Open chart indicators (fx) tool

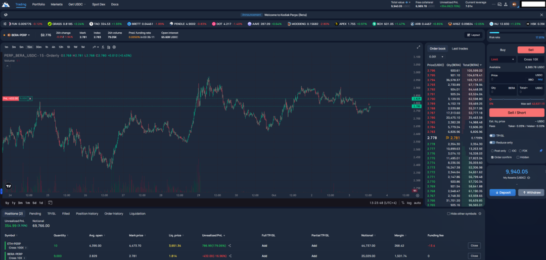pyautogui.click(x=103, y=47)
